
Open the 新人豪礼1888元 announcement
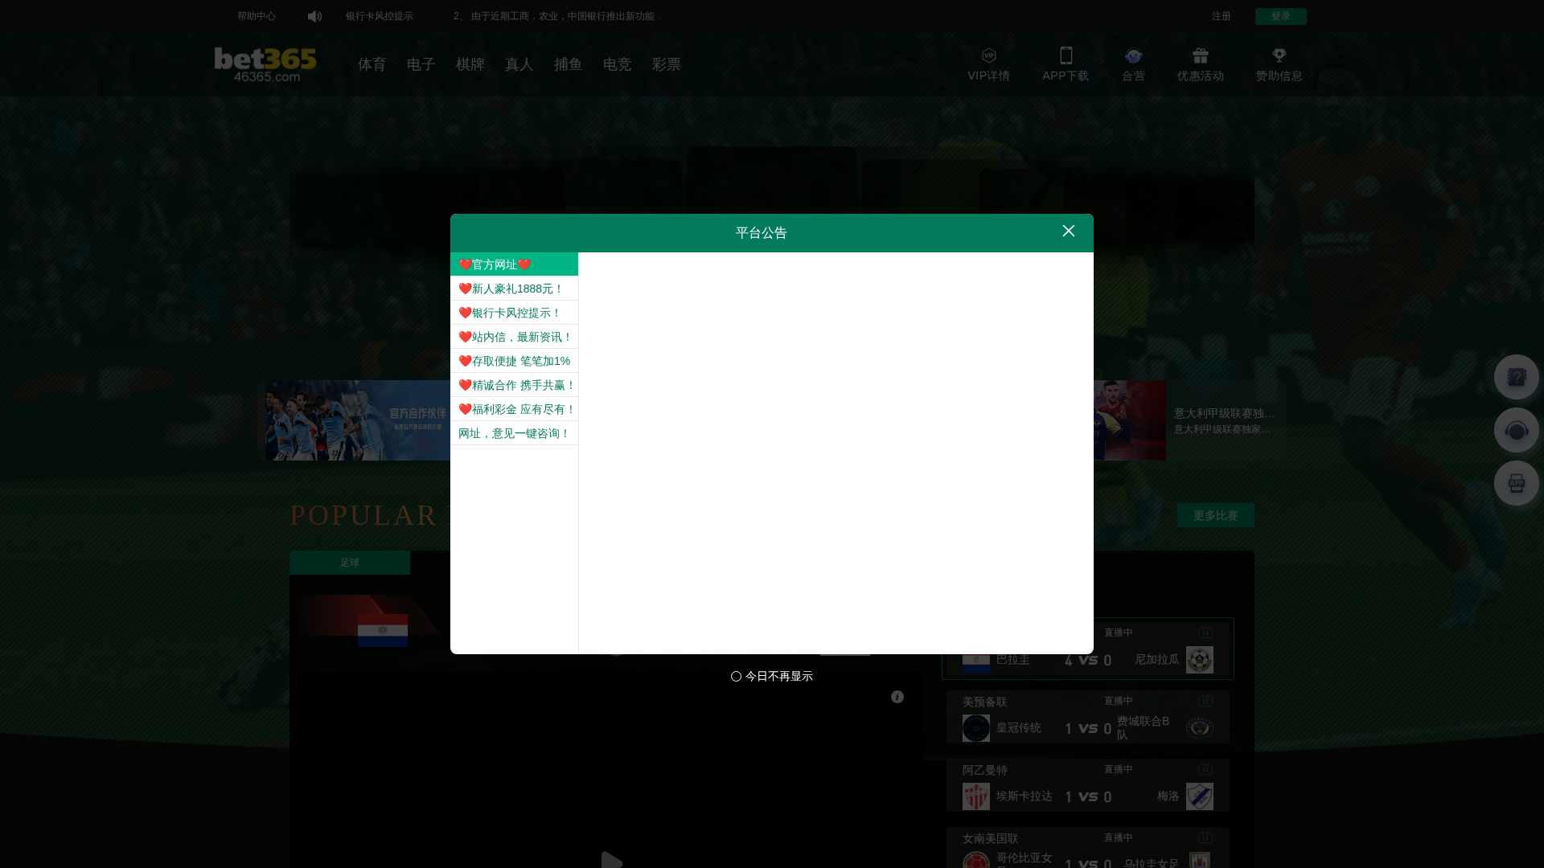pos(514,289)
